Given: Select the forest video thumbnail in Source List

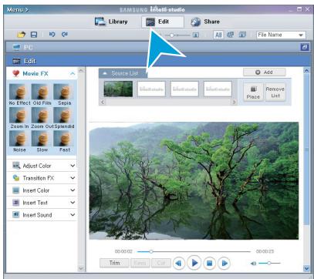Looking at the screenshot, I should [x=118, y=89].
